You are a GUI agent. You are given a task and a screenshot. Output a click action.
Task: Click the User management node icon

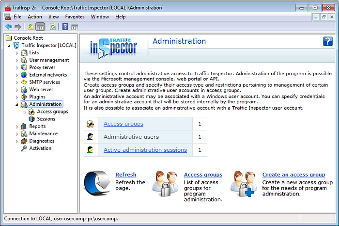click(x=24, y=60)
